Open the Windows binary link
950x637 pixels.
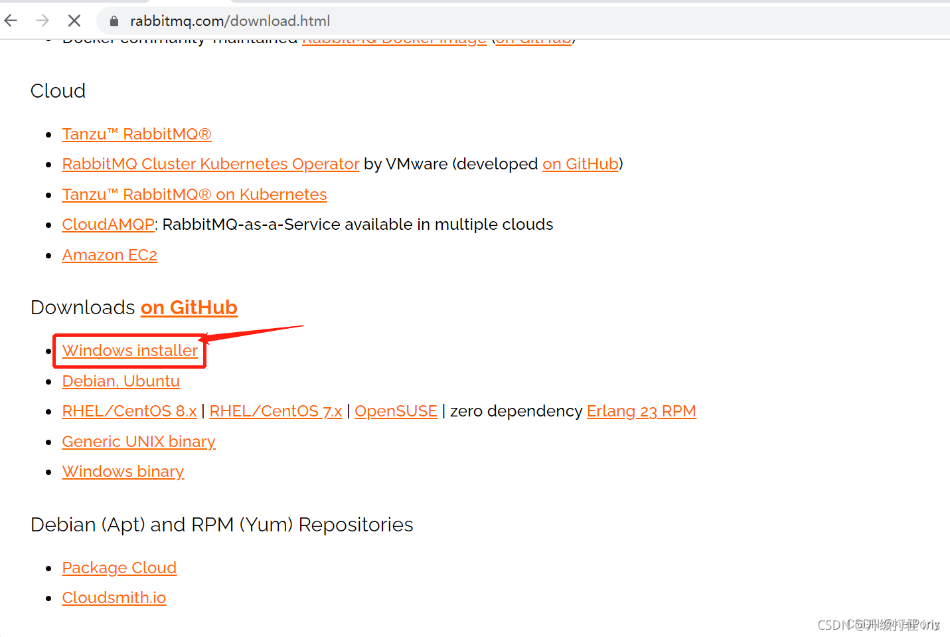pyautogui.click(x=123, y=472)
